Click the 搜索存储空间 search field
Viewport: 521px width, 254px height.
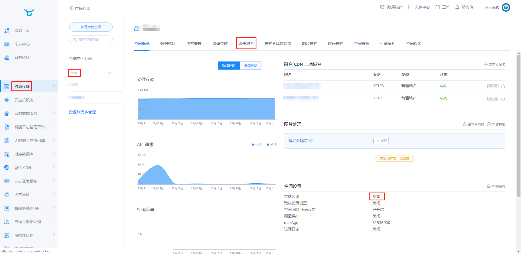click(91, 40)
